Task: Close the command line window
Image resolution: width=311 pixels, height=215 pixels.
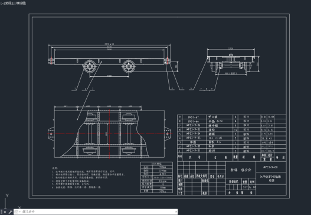Action: tap(5, 212)
